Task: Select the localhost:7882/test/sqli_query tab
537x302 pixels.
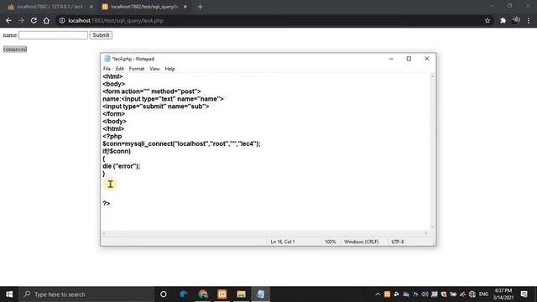Action: tap(143, 7)
